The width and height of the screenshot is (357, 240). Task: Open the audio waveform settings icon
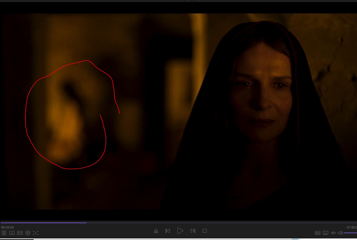333,233
